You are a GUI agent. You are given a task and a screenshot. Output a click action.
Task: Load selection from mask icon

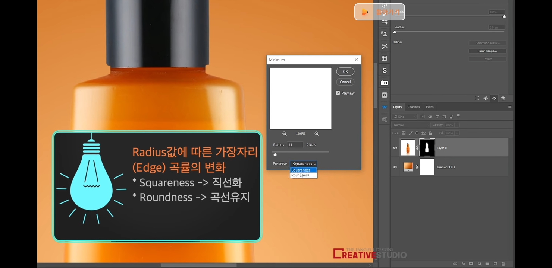point(477,98)
